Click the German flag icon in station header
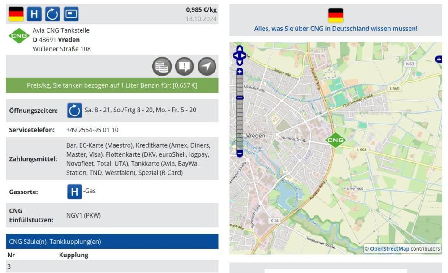 tap(16, 14)
